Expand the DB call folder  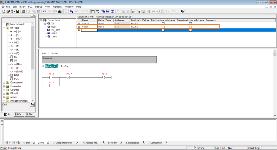(x=4, y=94)
